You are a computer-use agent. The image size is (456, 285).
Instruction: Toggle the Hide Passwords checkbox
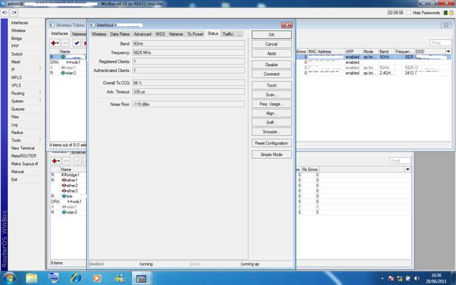tap(408, 13)
